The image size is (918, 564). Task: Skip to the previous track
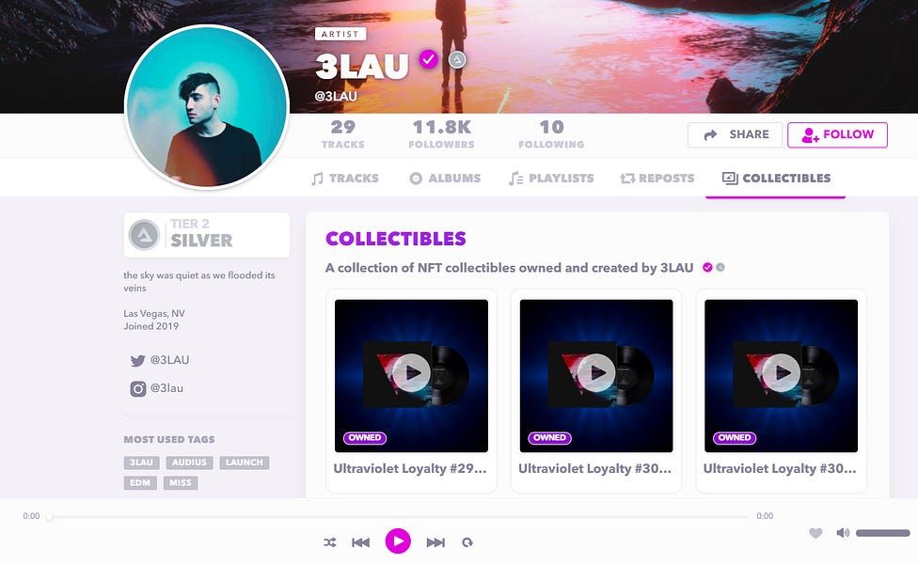pyautogui.click(x=360, y=542)
